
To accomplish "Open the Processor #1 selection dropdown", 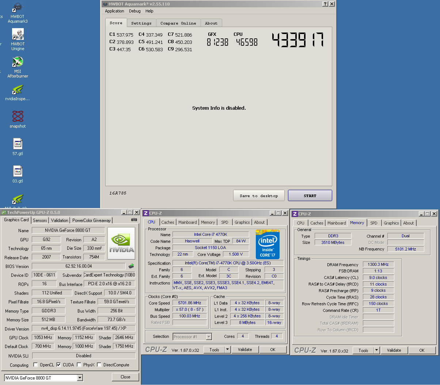I will [192, 337].
